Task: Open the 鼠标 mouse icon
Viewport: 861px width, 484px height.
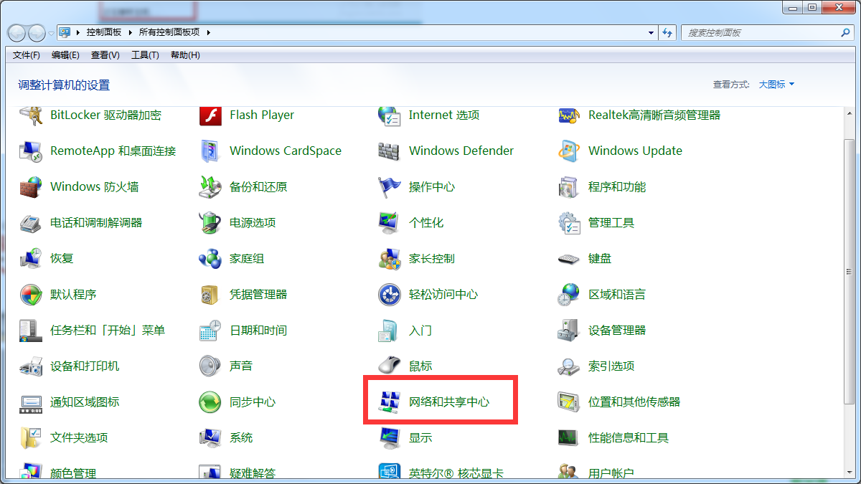Action: pyautogui.click(x=389, y=366)
